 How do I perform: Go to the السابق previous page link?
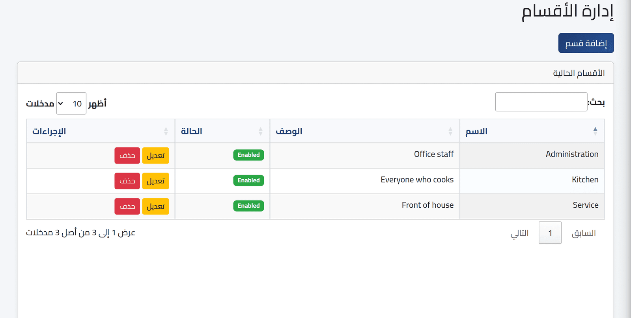coord(584,233)
